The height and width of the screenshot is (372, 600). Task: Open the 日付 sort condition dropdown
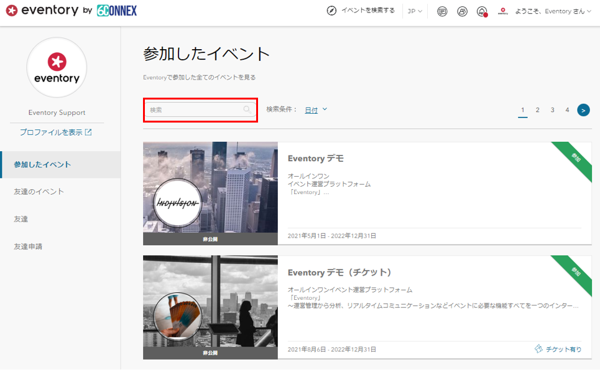316,110
